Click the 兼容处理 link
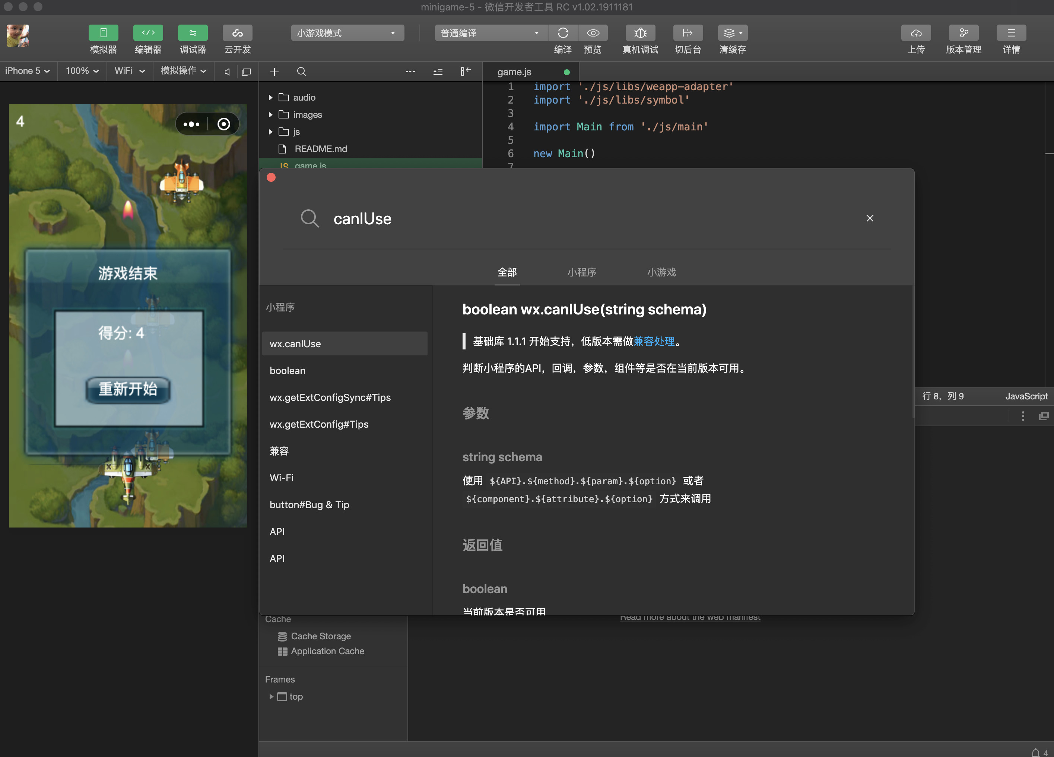The width and height of the screenshot is (1054, 757). (x=654, y=341)
